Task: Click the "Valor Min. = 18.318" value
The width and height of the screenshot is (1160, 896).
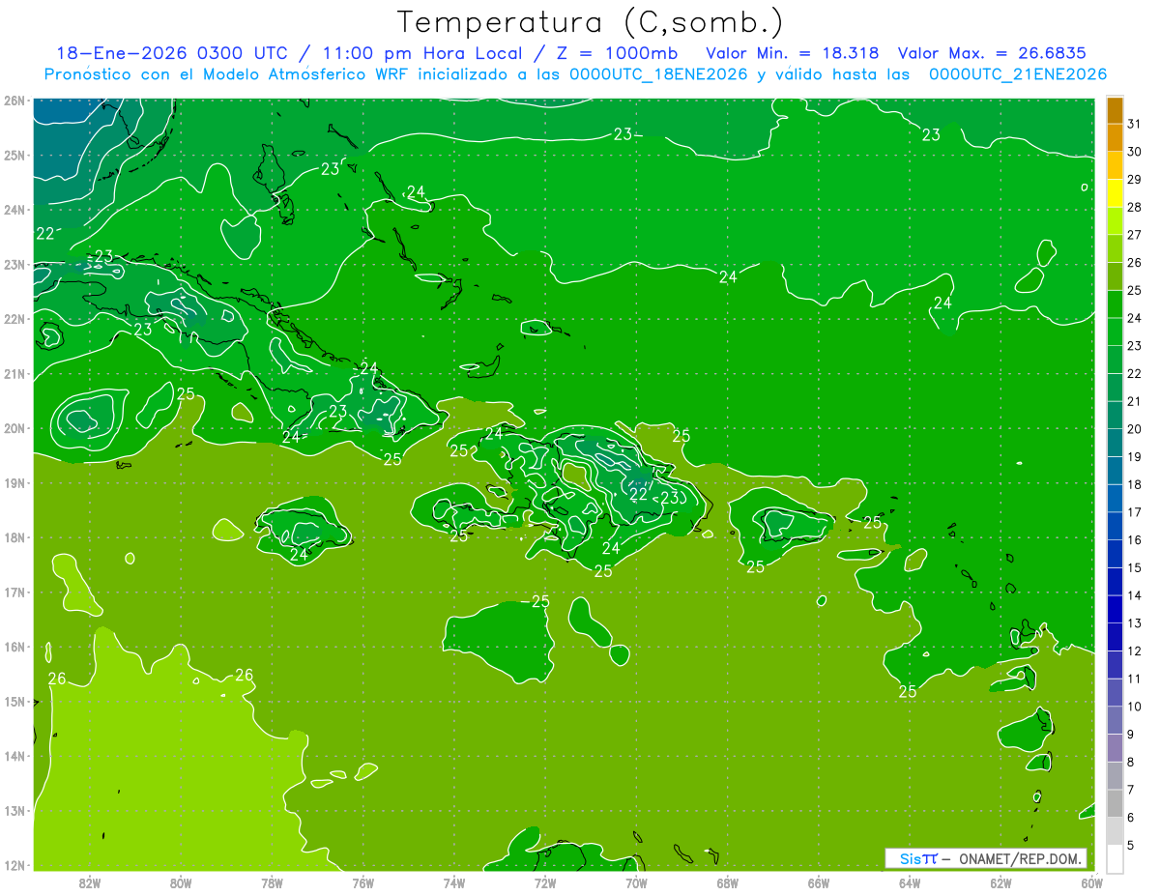Action: click(793, 53)
